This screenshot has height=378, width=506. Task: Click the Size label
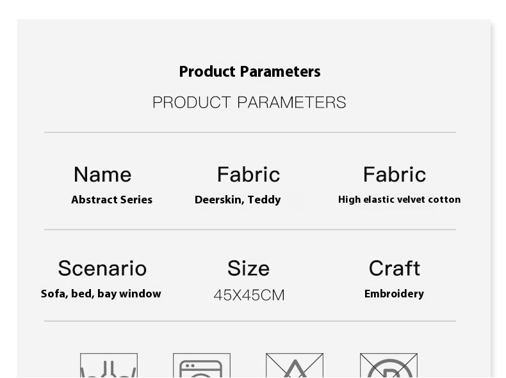pos(249,269)
